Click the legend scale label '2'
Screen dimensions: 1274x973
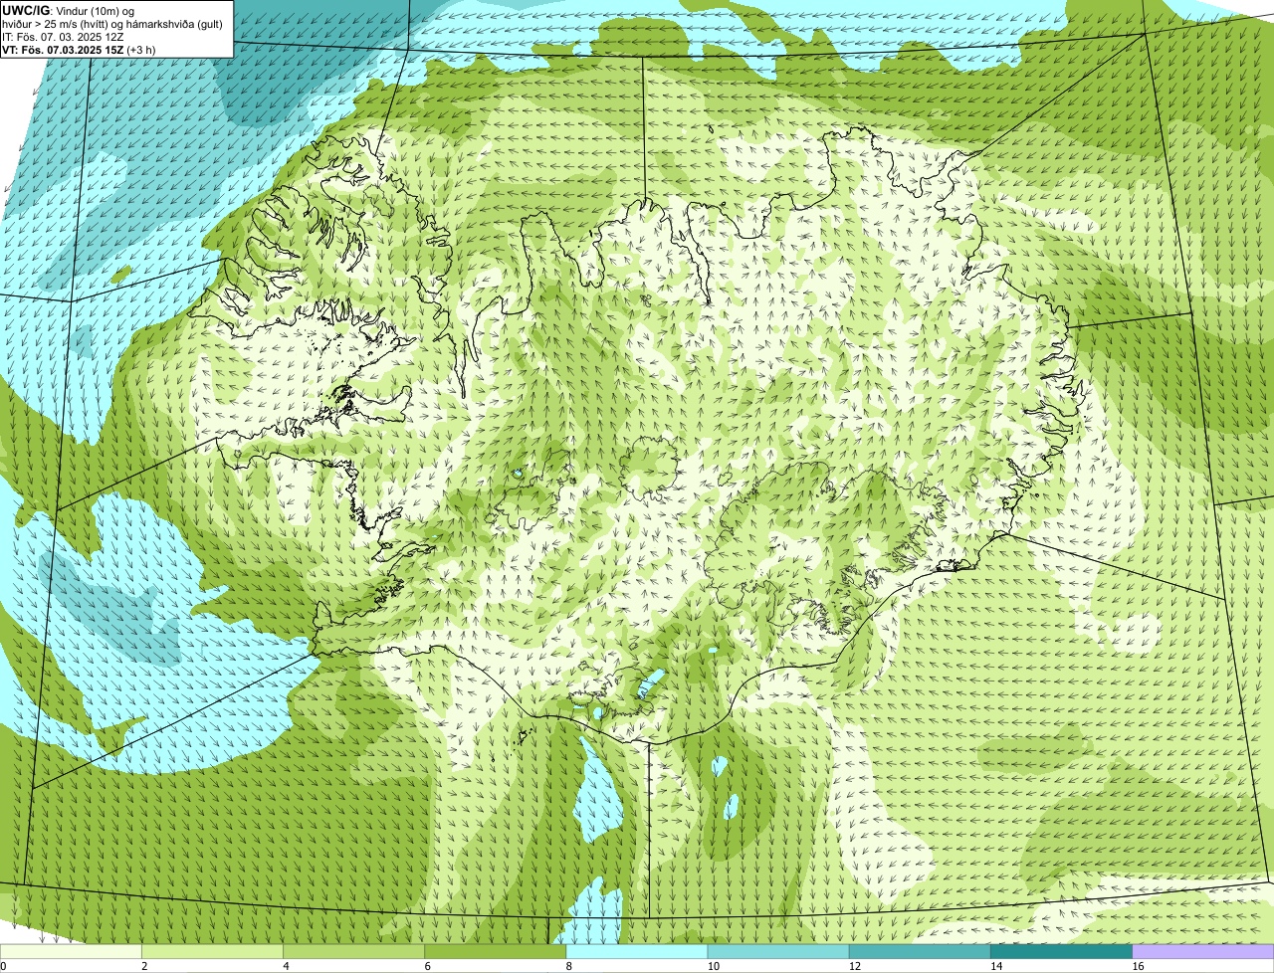pos(144,966)
